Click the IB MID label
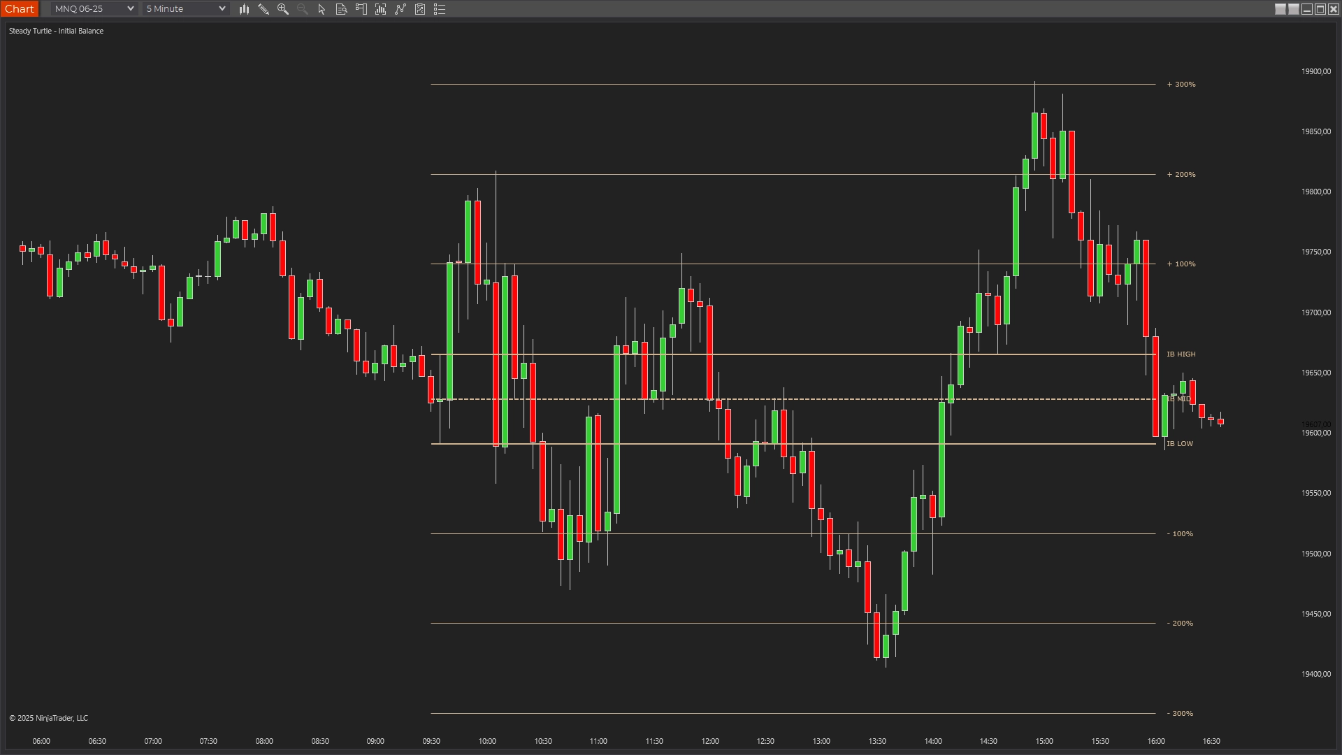The image size is (1342, 755). pyautogui.click(x=1179, y=399)
